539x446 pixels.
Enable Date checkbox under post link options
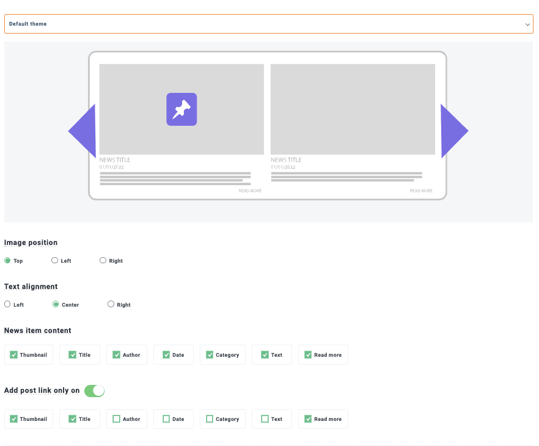[166, 419]
